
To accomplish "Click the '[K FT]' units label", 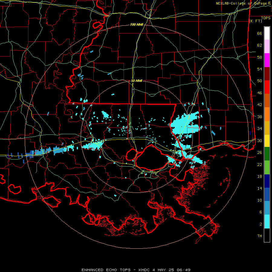I will click(255, 21).
